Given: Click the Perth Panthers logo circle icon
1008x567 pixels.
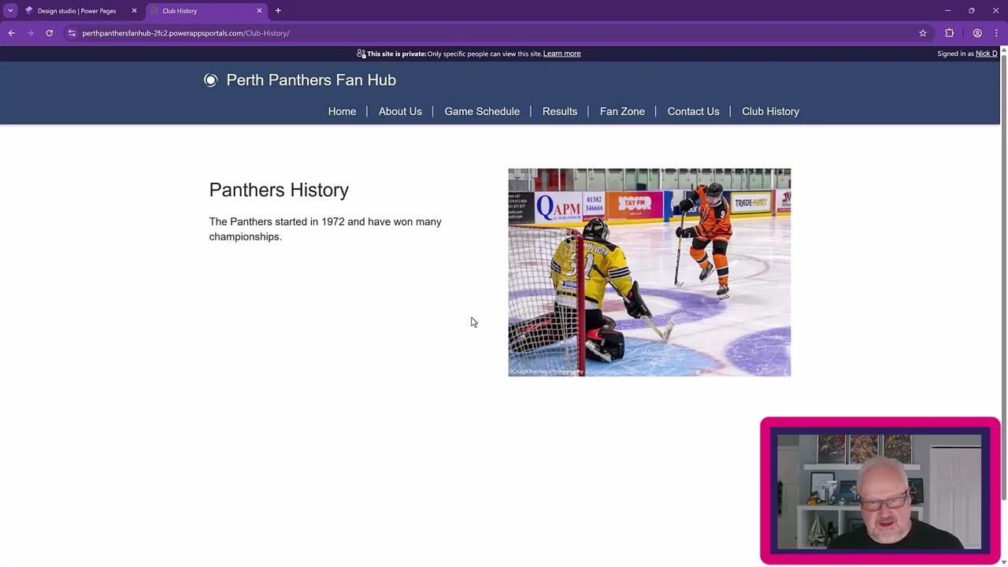Looking at the screenshot, I should tap(210, 80).
